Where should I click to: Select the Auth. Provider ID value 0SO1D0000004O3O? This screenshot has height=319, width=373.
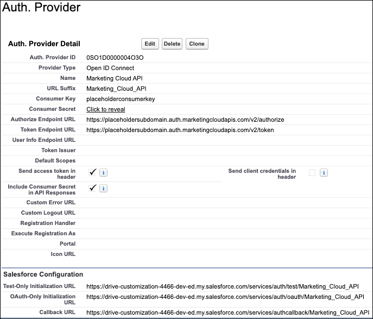115,58
